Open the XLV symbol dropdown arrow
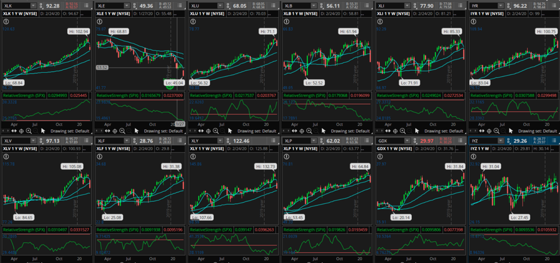The height and width of the screenshot is (263, 560). tap(33, 141)
